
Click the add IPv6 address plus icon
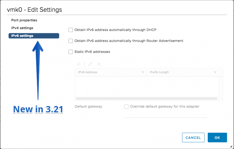pos(78,64)
